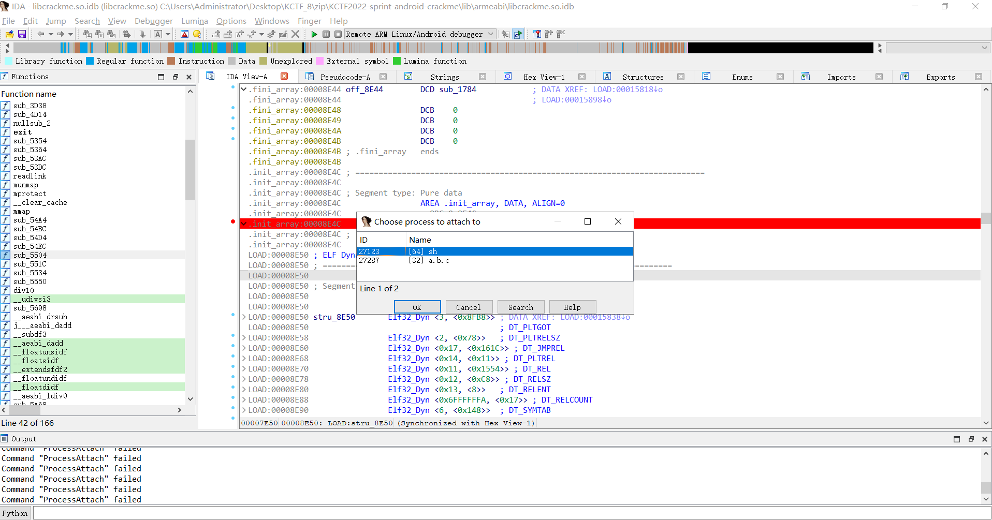
Task: Start the process with the green play icon
Action: pyautogui.click(x=314, y=34)
